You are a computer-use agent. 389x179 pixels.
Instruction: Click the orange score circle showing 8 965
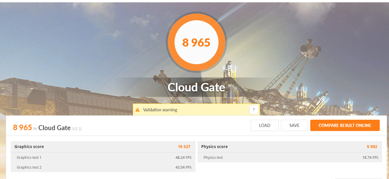196,43
